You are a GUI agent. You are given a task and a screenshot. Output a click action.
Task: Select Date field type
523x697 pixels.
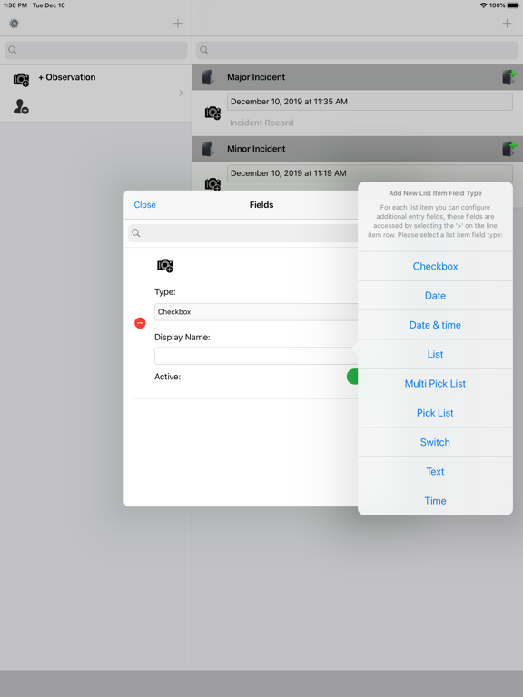pos(436,296)
